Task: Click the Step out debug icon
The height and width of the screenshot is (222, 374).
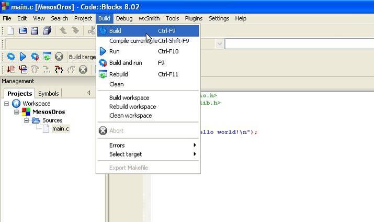Action: pos(71,70)
